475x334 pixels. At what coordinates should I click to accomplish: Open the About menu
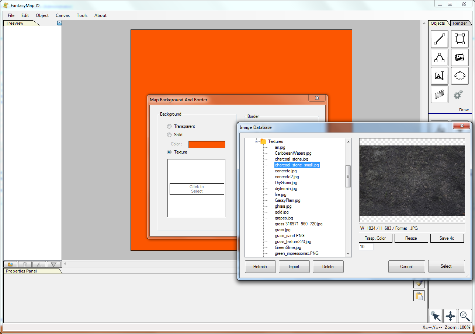click(x=101, y=15)
